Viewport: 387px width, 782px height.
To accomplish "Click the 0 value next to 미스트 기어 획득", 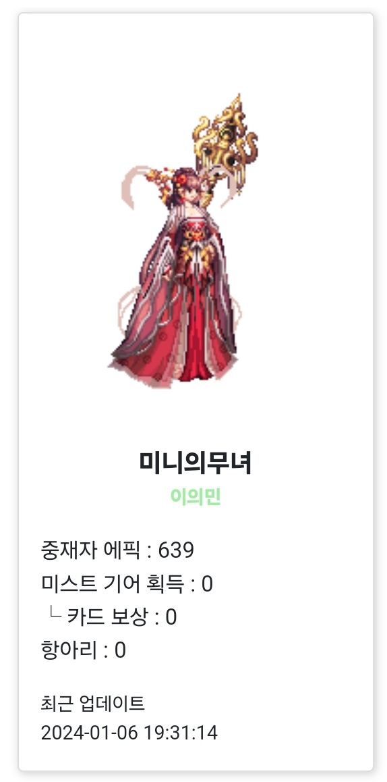I will 207,584.
